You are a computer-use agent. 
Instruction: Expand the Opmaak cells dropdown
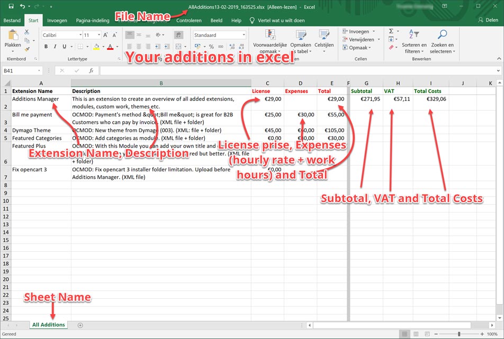pyautogui.click(x=370, y=48)
